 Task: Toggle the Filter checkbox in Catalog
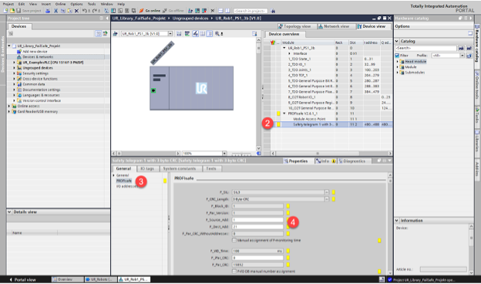tap(397, 56)
